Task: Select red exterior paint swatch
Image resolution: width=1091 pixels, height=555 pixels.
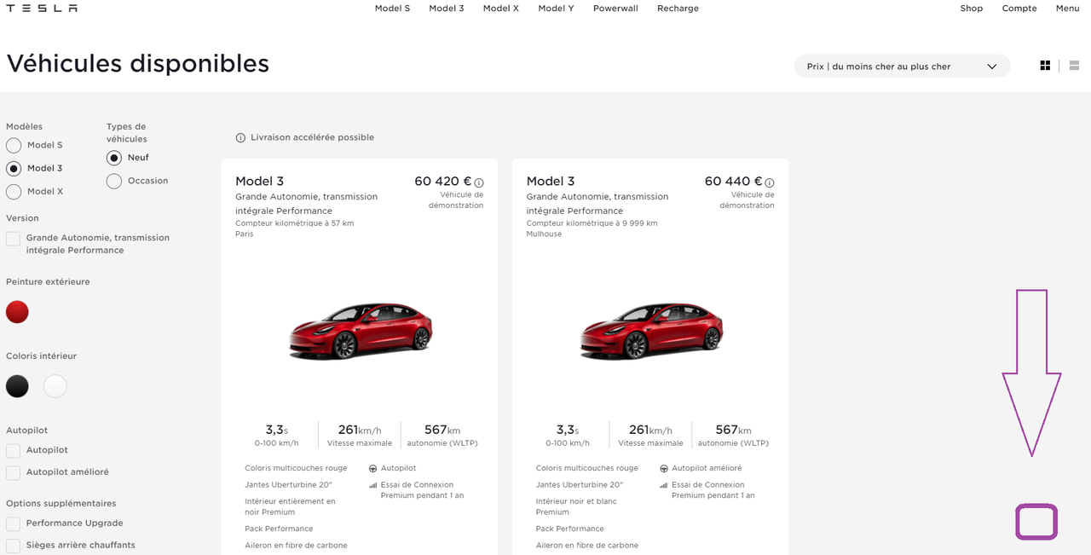Action: [x=17, y=312]
